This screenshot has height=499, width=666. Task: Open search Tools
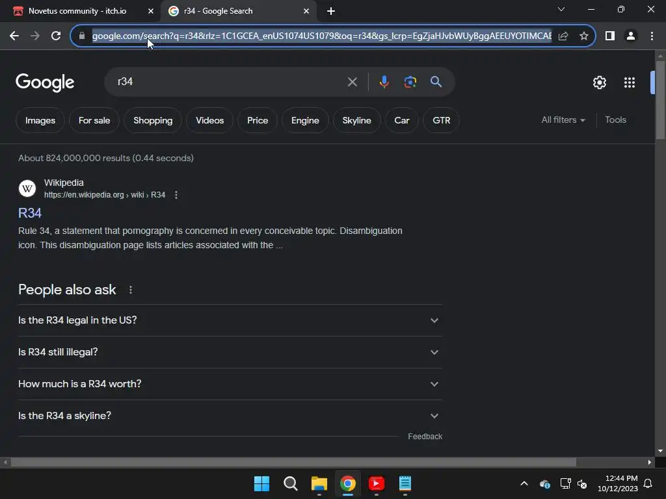coord(615,120)
